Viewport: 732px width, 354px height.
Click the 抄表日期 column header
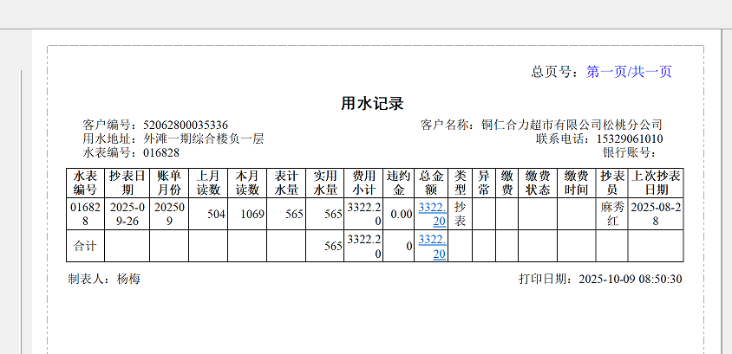tap(127, 183)
